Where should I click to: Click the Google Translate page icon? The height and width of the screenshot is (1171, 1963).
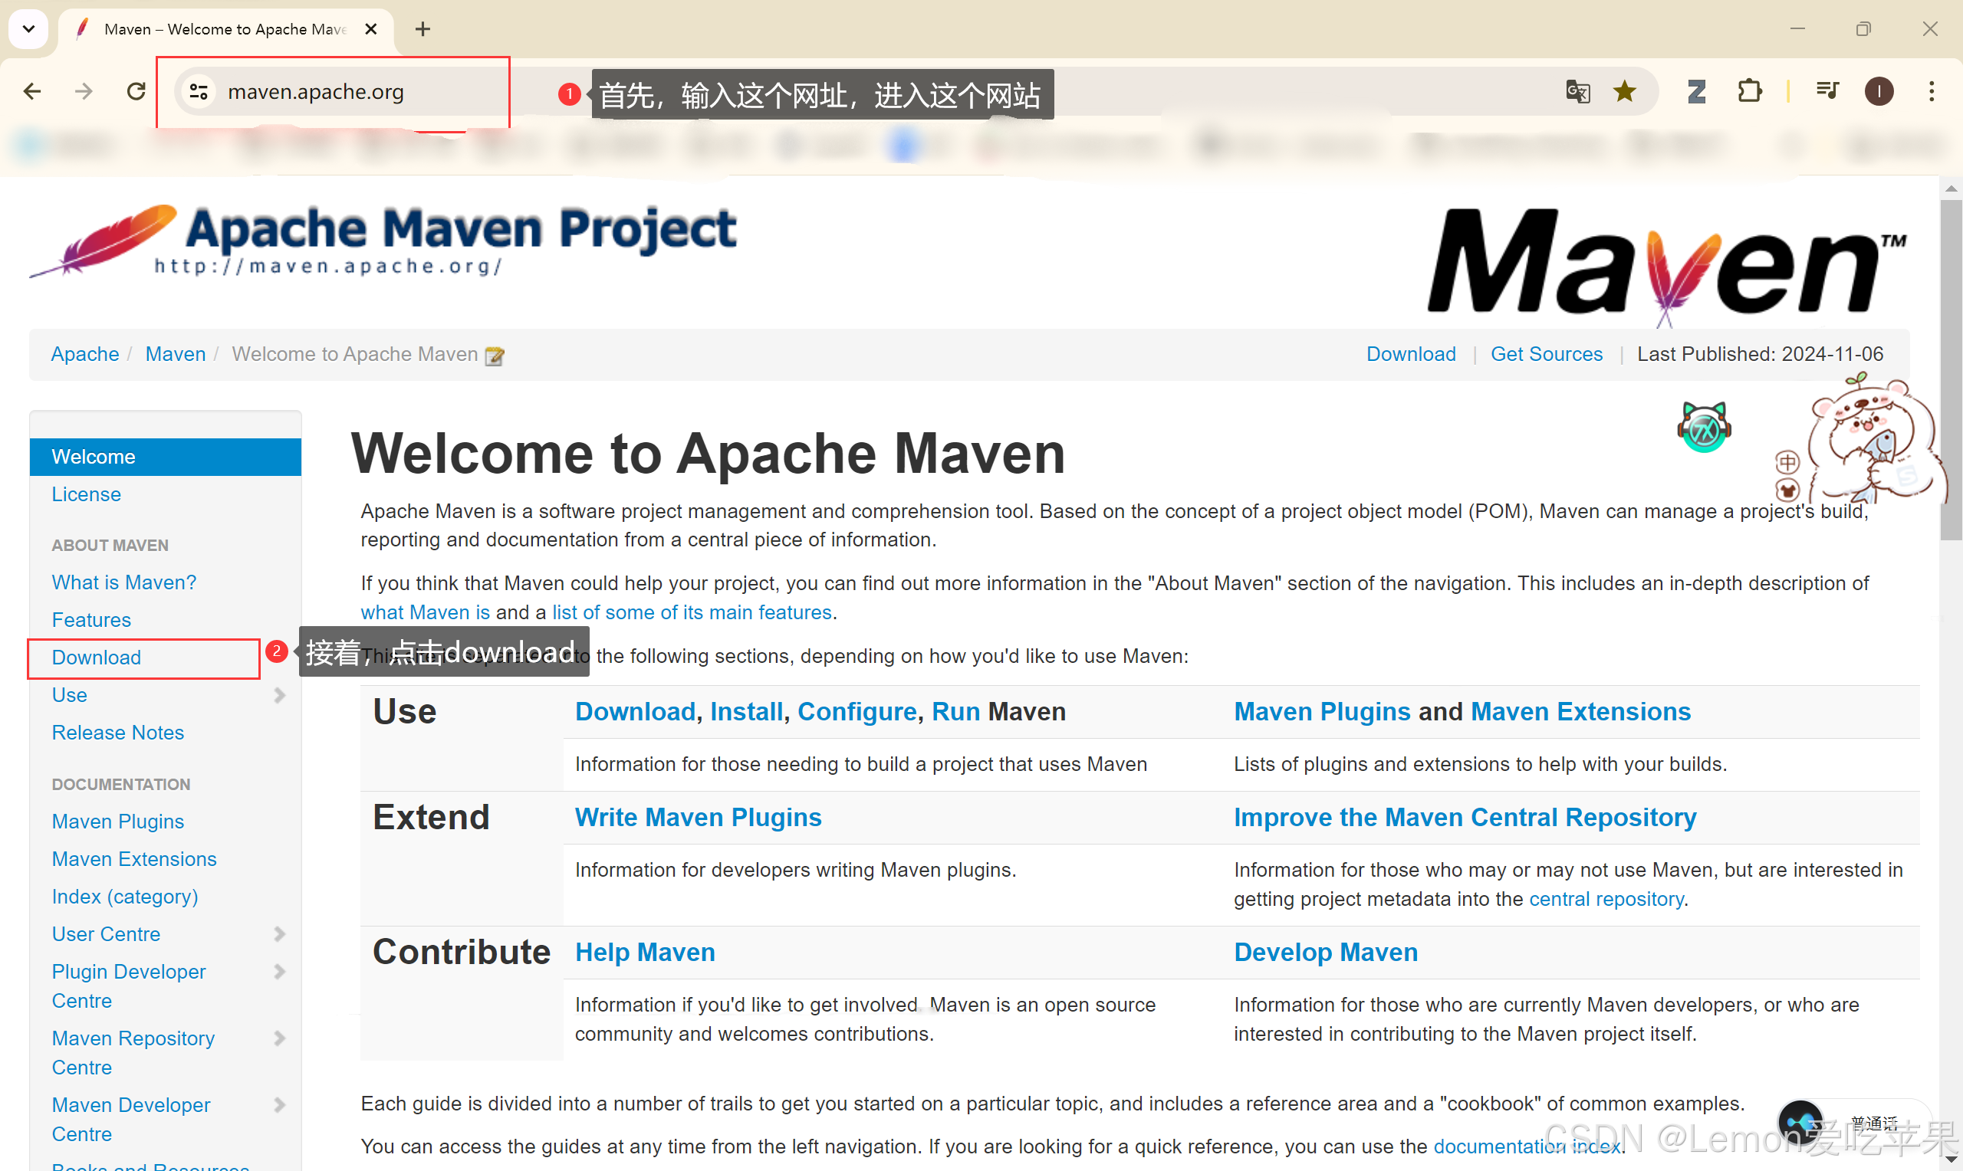(x=1577, y=91)
